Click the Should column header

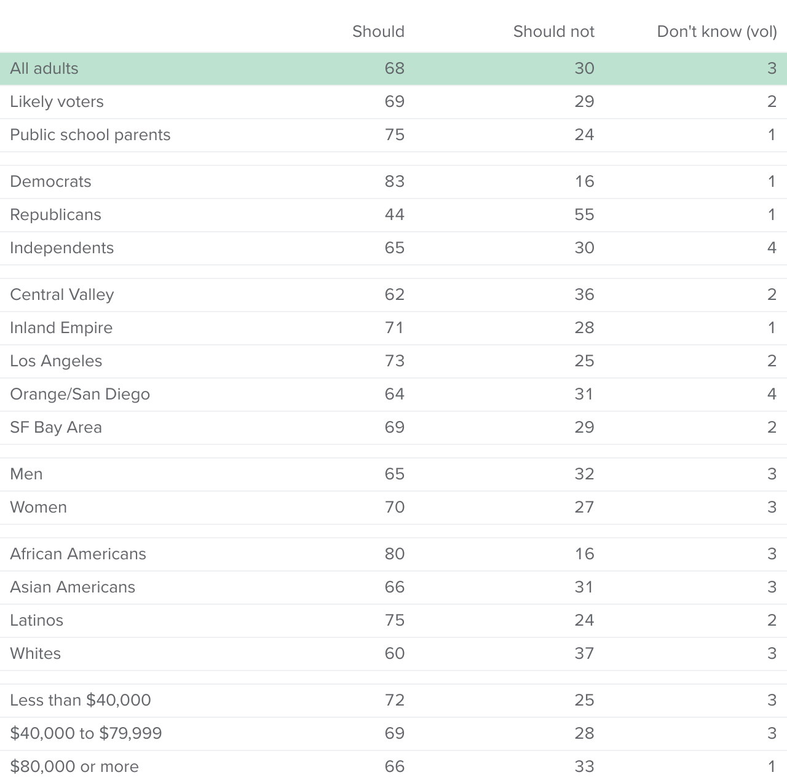coord(378,31)
